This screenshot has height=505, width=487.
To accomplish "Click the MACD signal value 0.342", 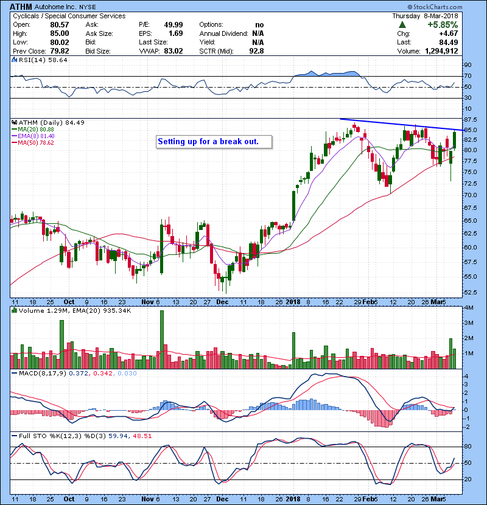I will (x=103, y=374).
